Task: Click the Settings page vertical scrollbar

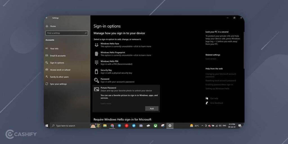Action: tap(244, 50)
